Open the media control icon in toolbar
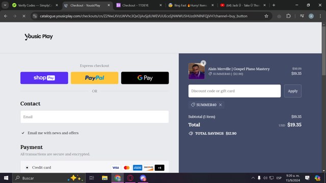The width and height of the screenshot is (326, 183). point(302,16)
